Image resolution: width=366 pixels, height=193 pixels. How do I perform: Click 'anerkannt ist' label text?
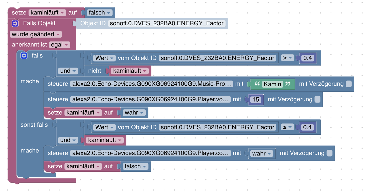29,45
